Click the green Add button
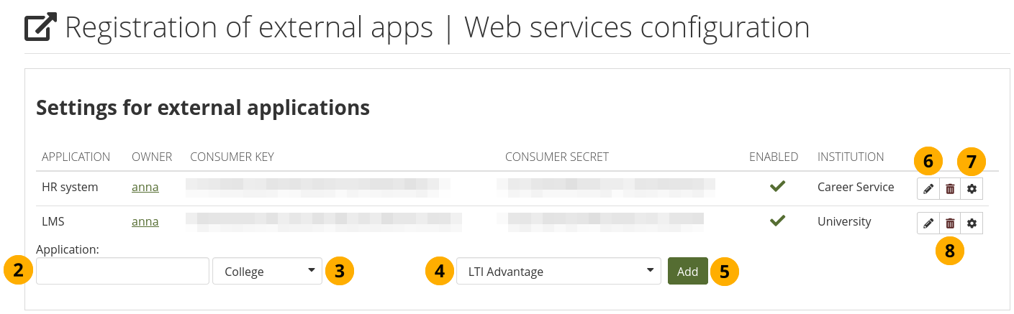This screenshot has height=314, width=1014. [x=687, y=272]
